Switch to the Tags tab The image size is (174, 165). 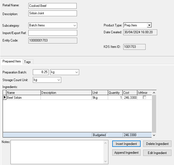[27, 62]
